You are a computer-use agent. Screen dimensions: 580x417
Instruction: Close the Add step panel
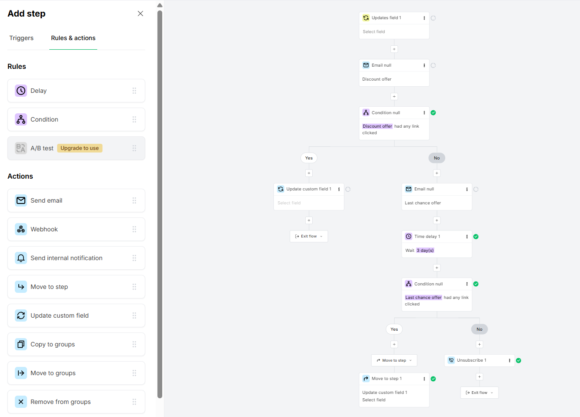(x=140, y=14)
